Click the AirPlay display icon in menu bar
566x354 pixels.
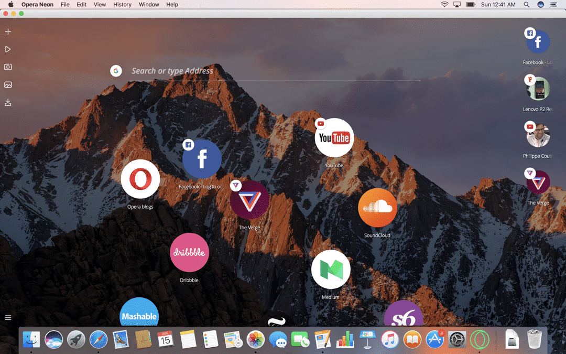click(x=457, y=5)
